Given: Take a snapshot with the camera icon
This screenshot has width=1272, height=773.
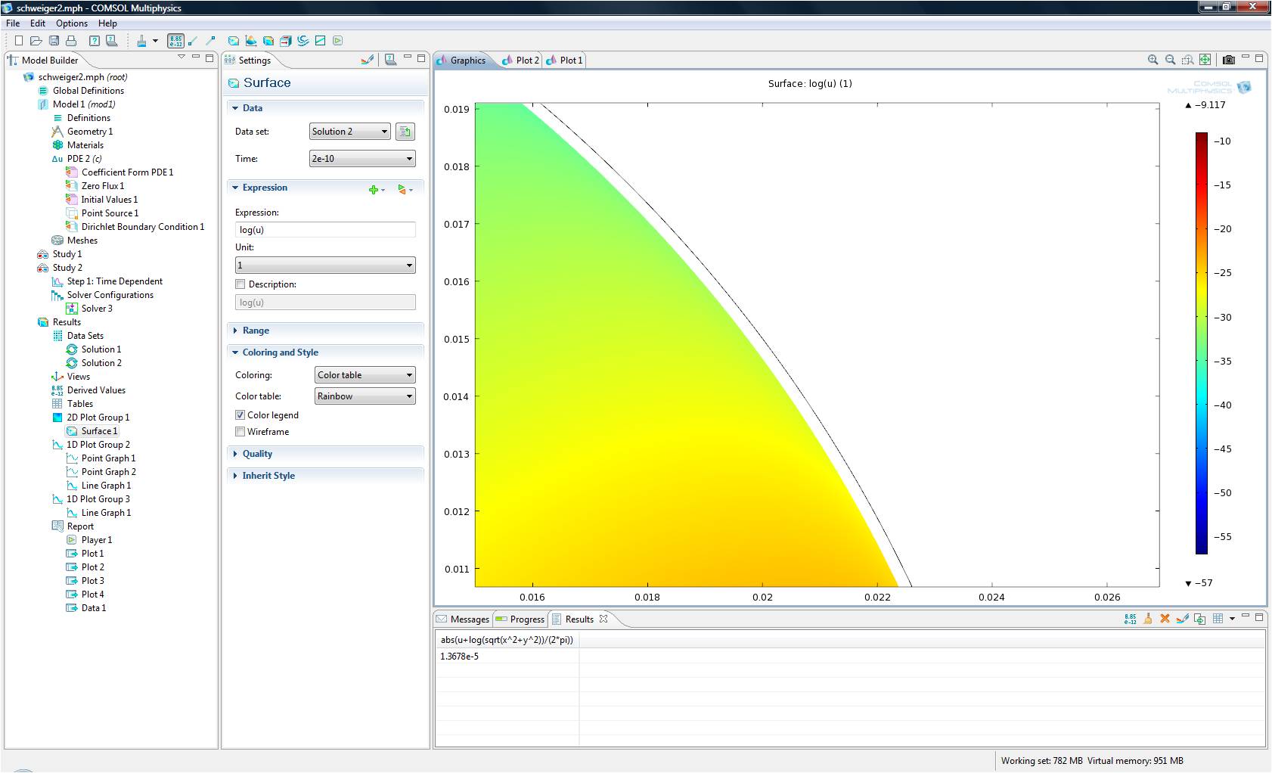Looking at the screenshot, I should [x=1229, y=60].
